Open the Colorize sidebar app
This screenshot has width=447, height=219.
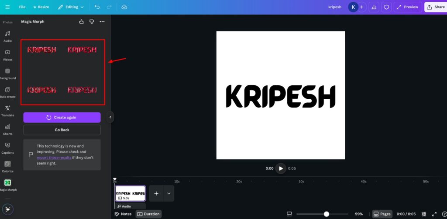[8, 167]
